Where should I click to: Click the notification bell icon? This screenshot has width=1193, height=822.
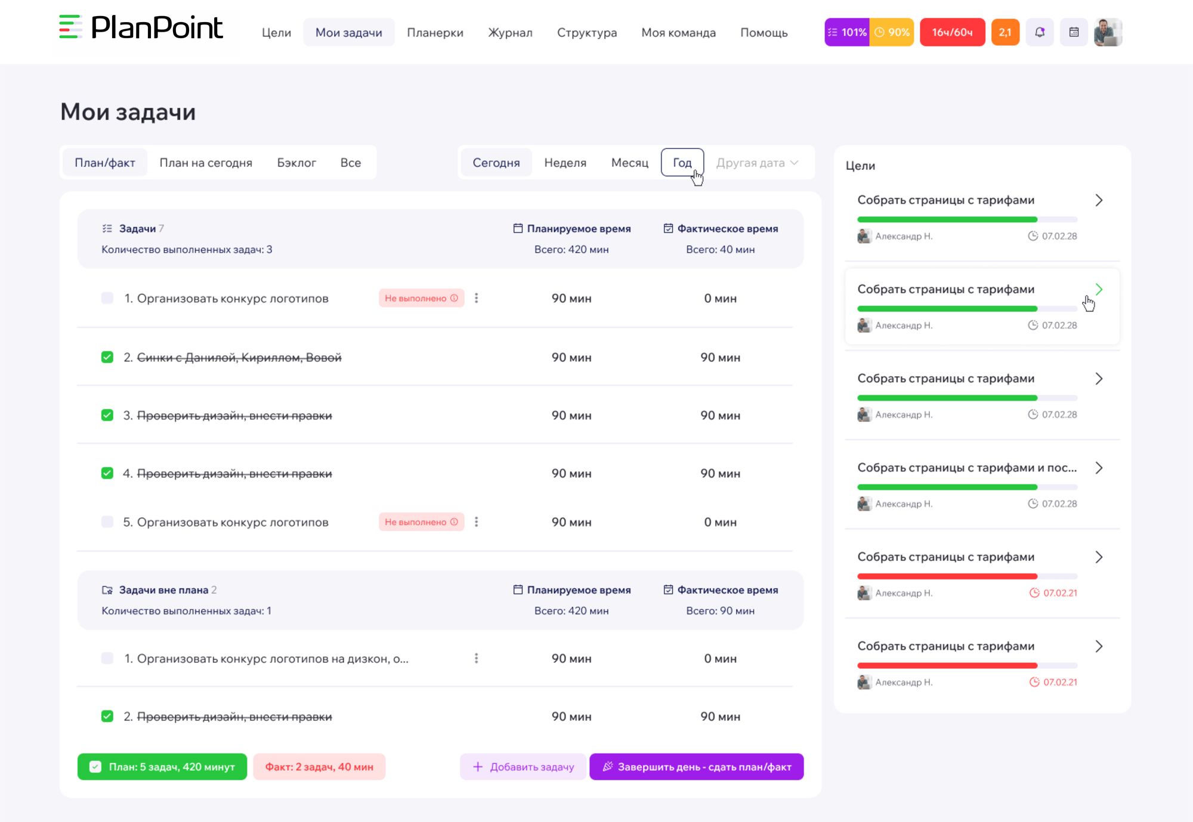[x=1040, y=32]
